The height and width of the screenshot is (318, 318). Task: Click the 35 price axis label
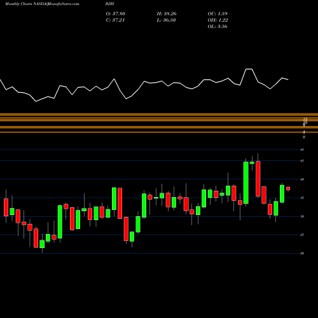[302, 198]
